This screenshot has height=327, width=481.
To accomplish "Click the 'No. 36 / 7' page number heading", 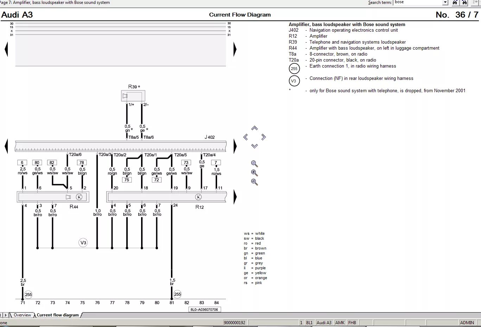I will 457,14.
